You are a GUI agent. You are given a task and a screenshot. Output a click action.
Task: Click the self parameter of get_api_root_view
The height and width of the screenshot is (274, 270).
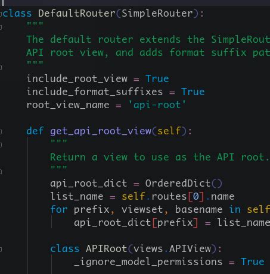[169, 131]
